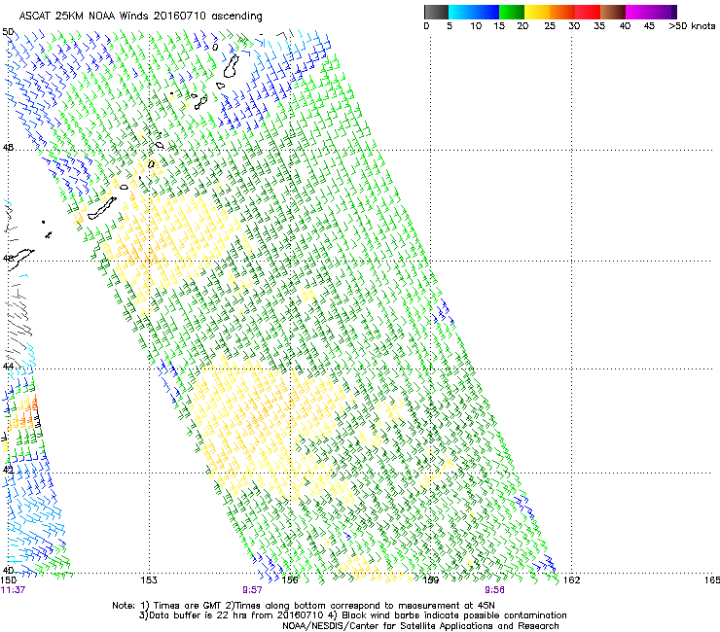This screenshot has width=720, height=632.
Task: Click latitude label '44' on left axis
Action: pos(8,366)
